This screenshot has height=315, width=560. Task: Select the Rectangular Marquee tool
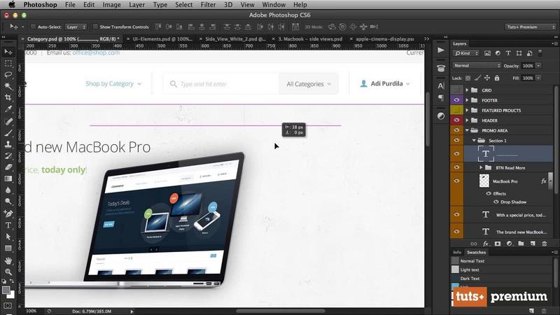pos(8,64)
